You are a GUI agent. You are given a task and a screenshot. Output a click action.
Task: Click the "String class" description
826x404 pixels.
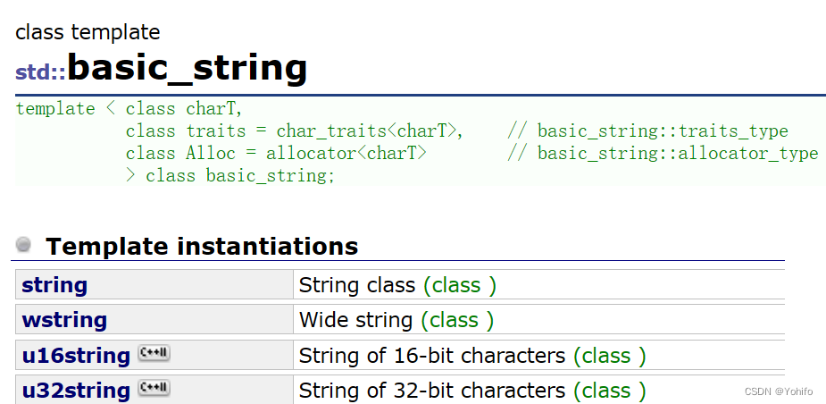[357, 285]
